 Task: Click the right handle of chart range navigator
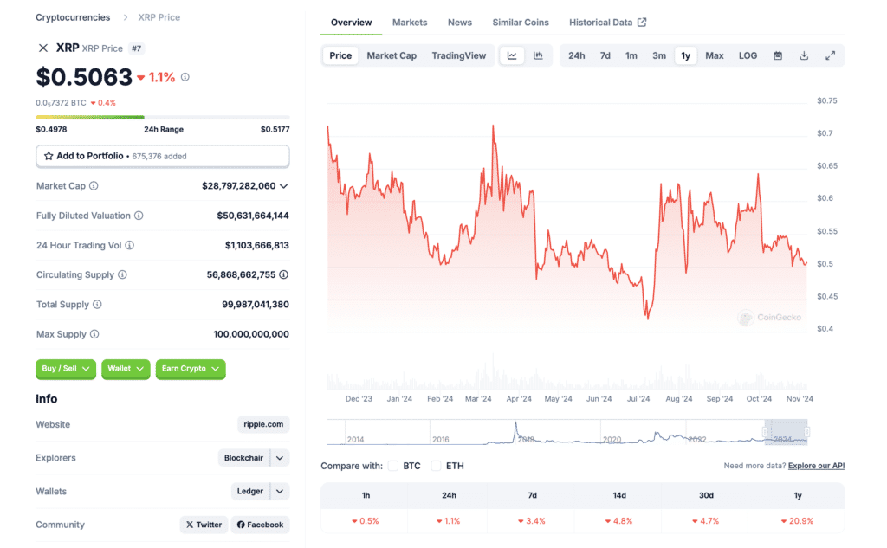pyautogui.click(x=807, y=432)
